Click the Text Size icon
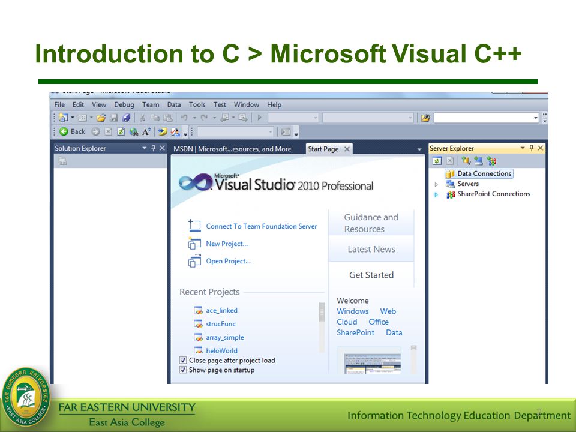This screenshot has height=432, width=576. coord(146,131)
